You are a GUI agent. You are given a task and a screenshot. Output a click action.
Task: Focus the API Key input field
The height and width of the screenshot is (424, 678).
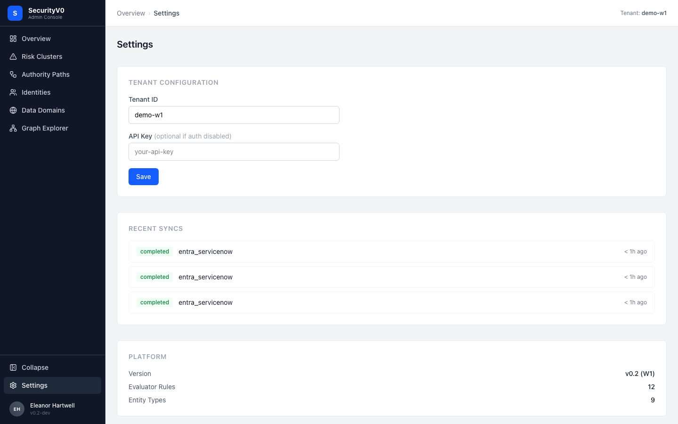[234, 152]
